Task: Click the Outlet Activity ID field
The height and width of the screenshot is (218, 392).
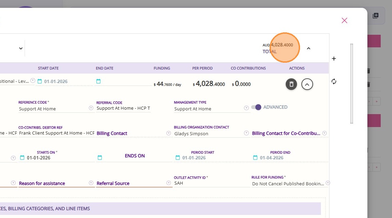Action: point(210,183)
